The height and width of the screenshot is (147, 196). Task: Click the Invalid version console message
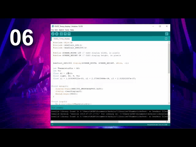[x=109, y=114]
